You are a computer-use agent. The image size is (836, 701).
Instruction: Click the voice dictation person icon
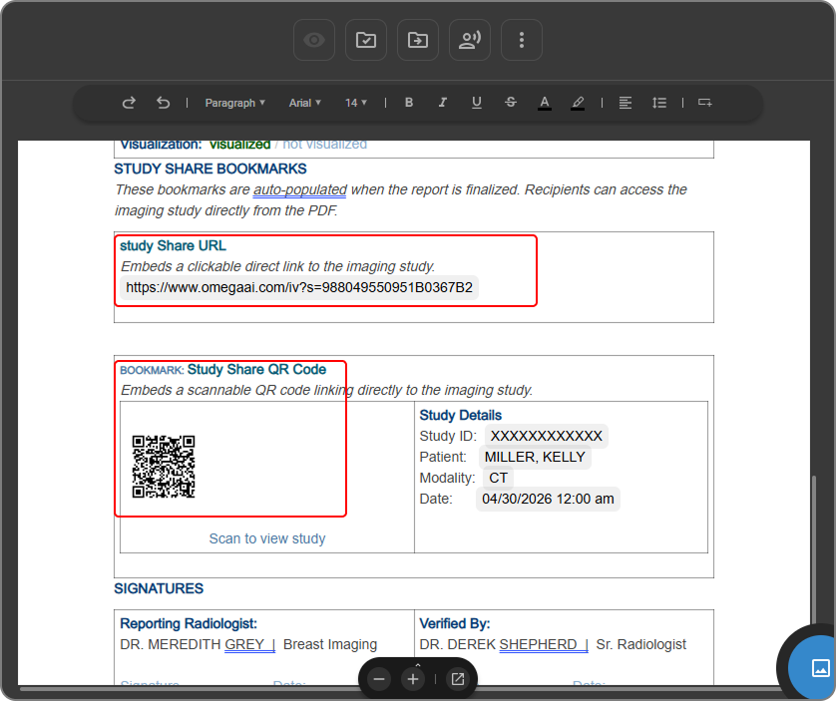(x=469, y=40)
